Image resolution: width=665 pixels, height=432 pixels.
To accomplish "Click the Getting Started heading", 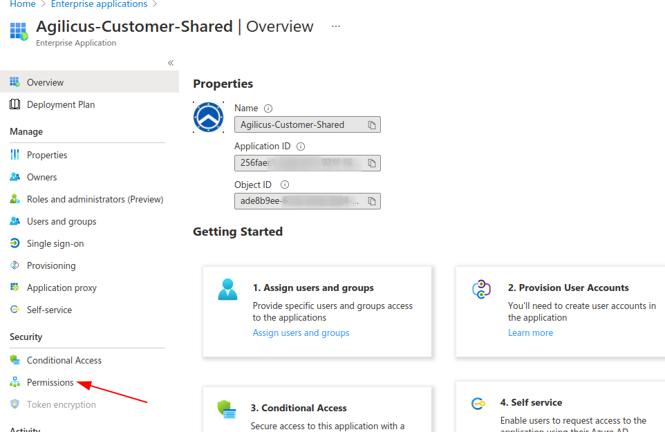I will [x=238, y=232].
